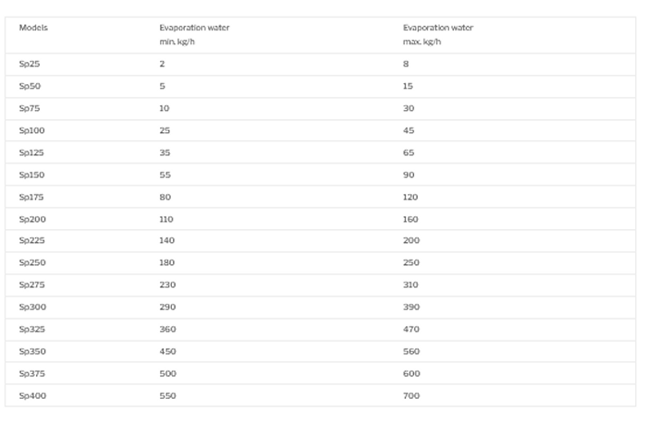Screen dimensions: 647x422
Task: Click the Models column header
Action: click(33, 28)
